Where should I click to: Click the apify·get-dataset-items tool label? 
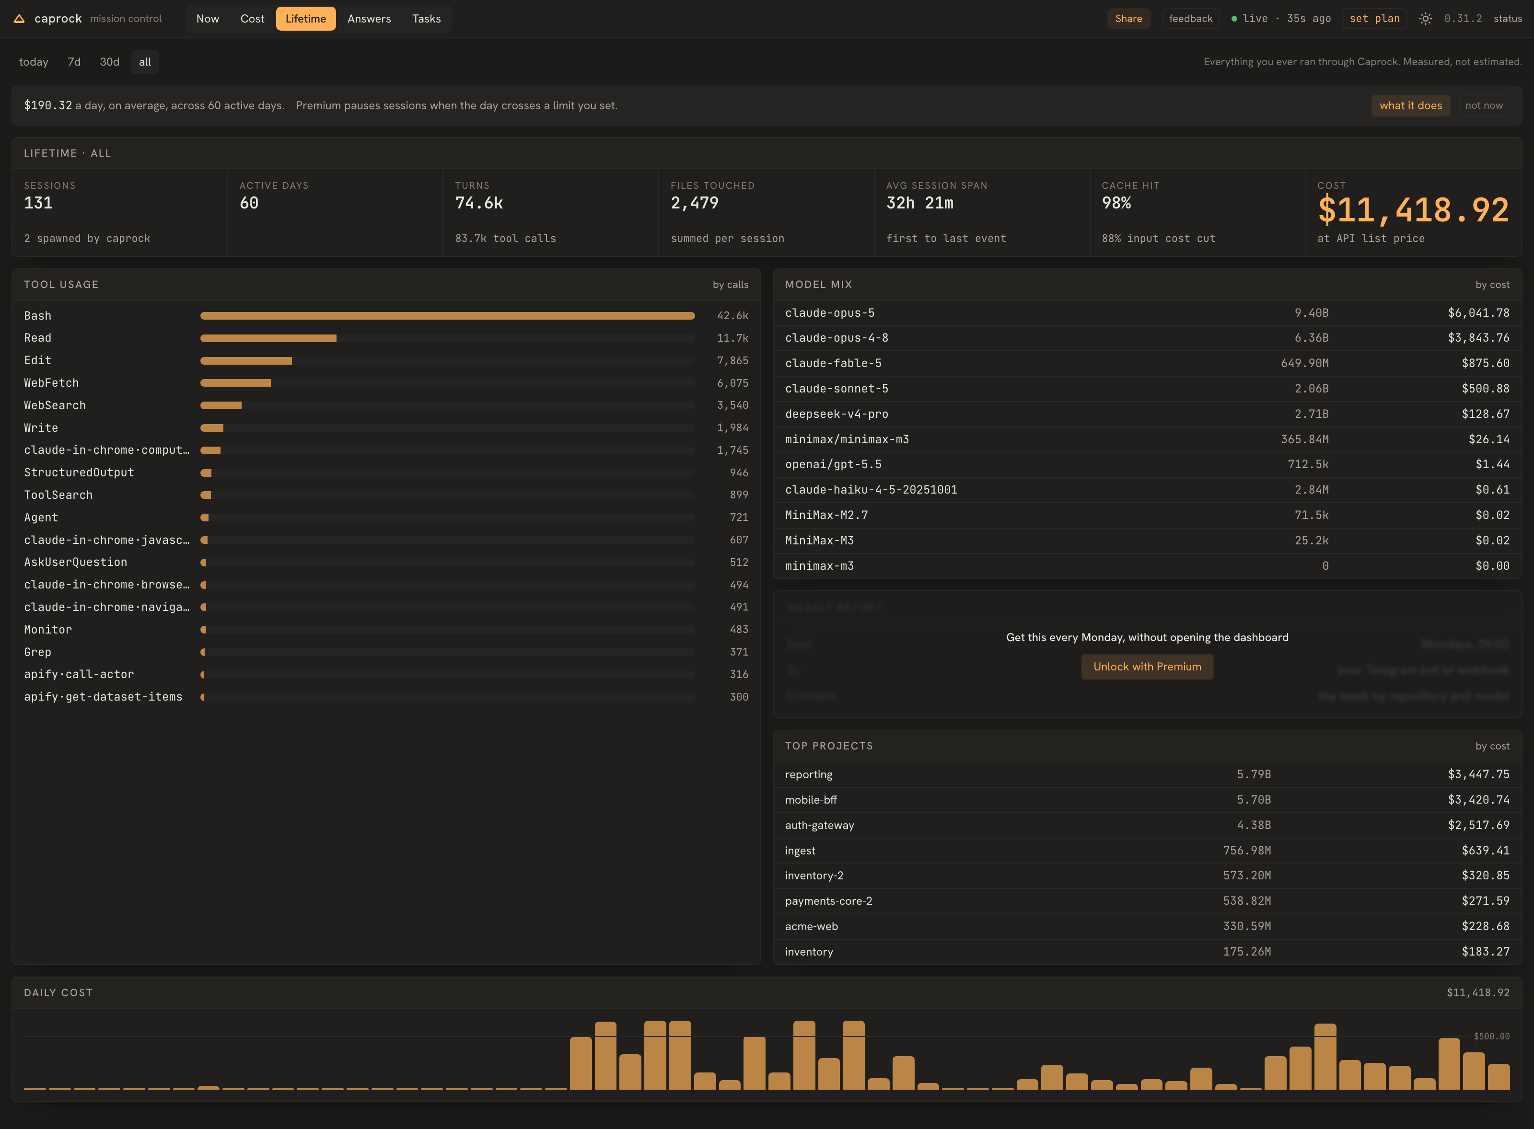103,697
